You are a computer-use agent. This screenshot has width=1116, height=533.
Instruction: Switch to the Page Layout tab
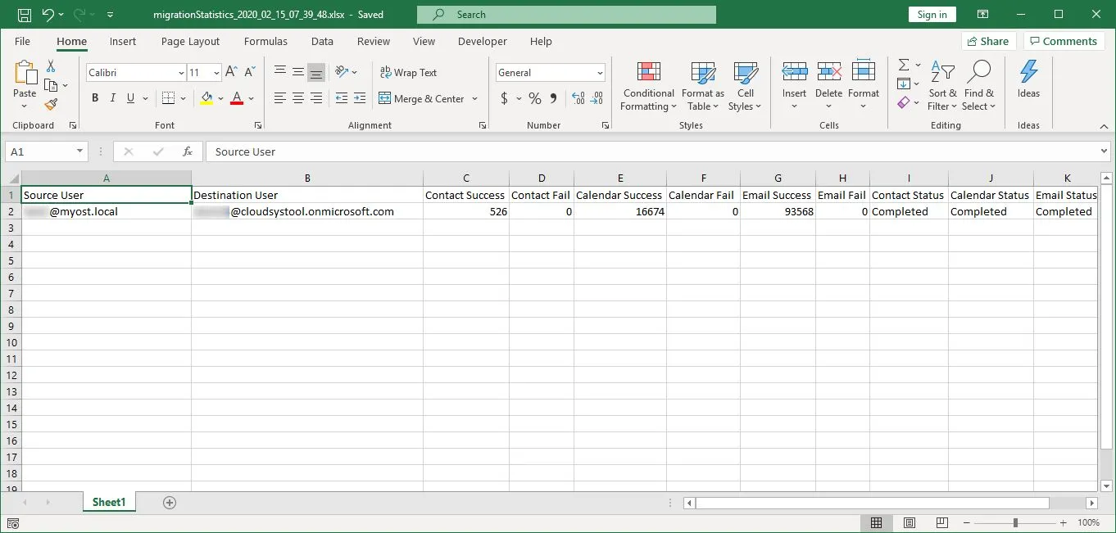point(190,41)
